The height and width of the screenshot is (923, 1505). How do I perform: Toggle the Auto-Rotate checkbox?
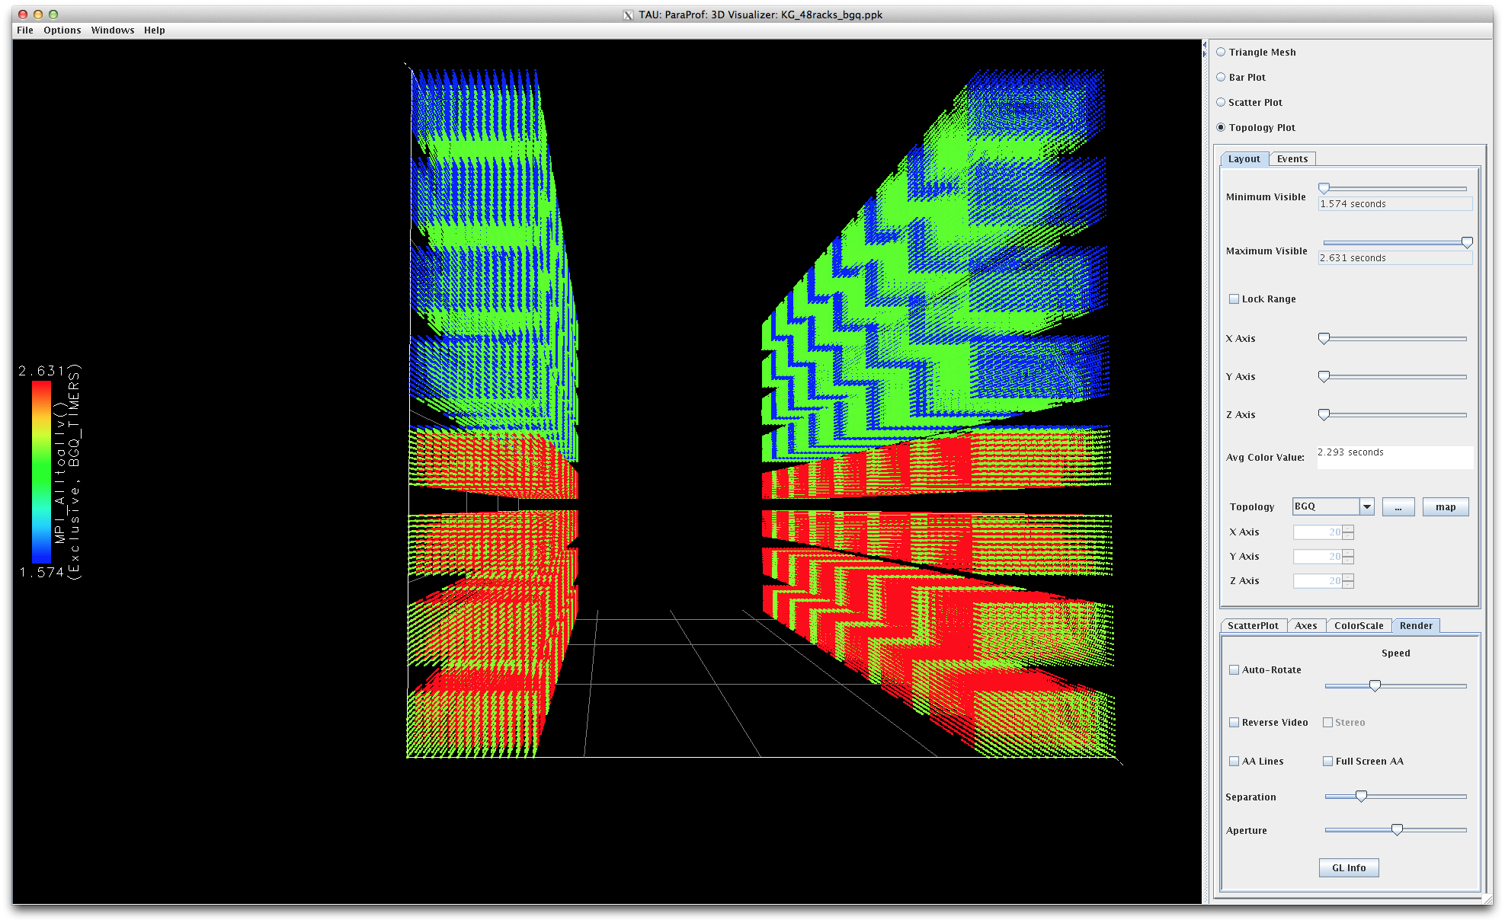1234,670
